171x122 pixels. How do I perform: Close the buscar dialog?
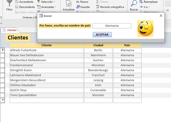click(161, 16)
